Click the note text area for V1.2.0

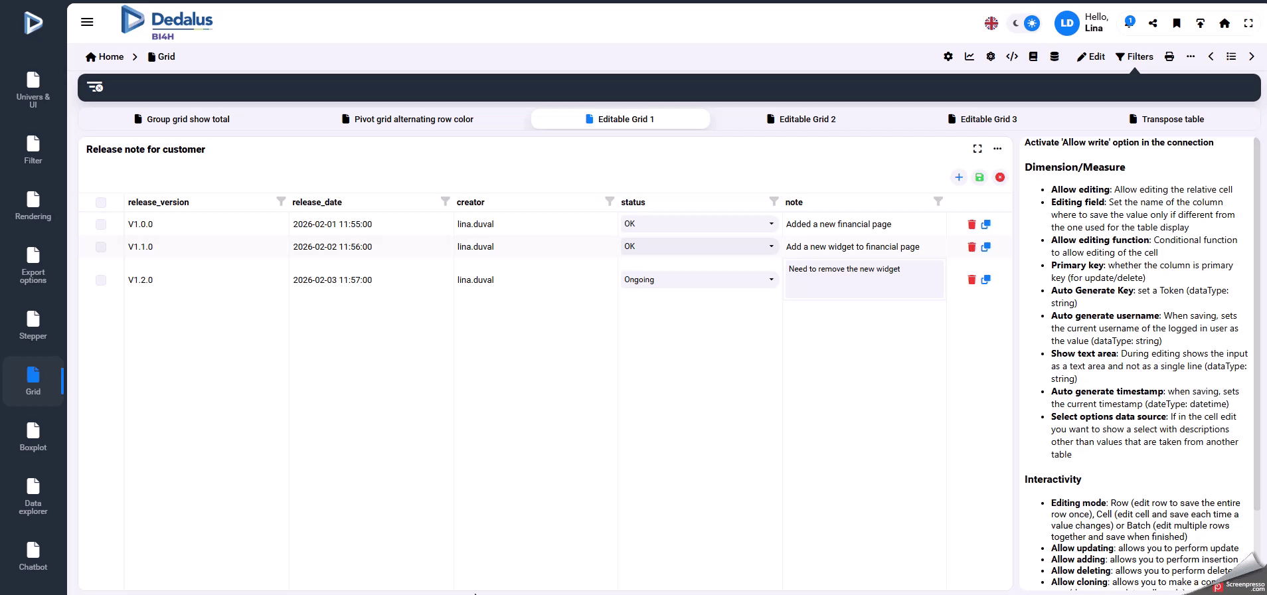pyautogui.click(x=864, y=279)
